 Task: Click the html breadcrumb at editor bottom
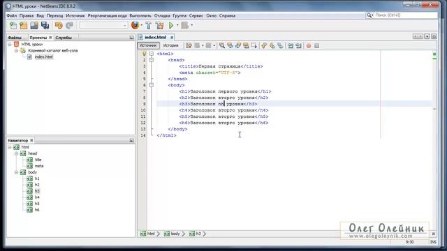click(x=147, y=234)
